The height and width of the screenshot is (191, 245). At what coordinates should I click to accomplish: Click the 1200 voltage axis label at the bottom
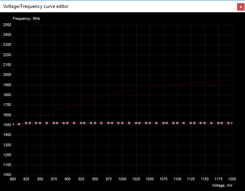[232, 179]
